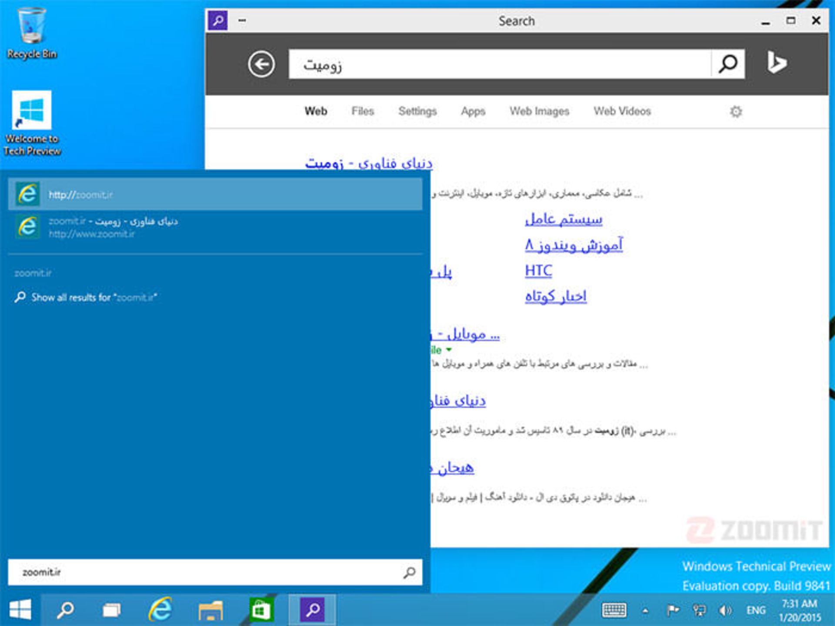Click the magnifier button beside Bing search box
The image size is (835, 626).
728,64
